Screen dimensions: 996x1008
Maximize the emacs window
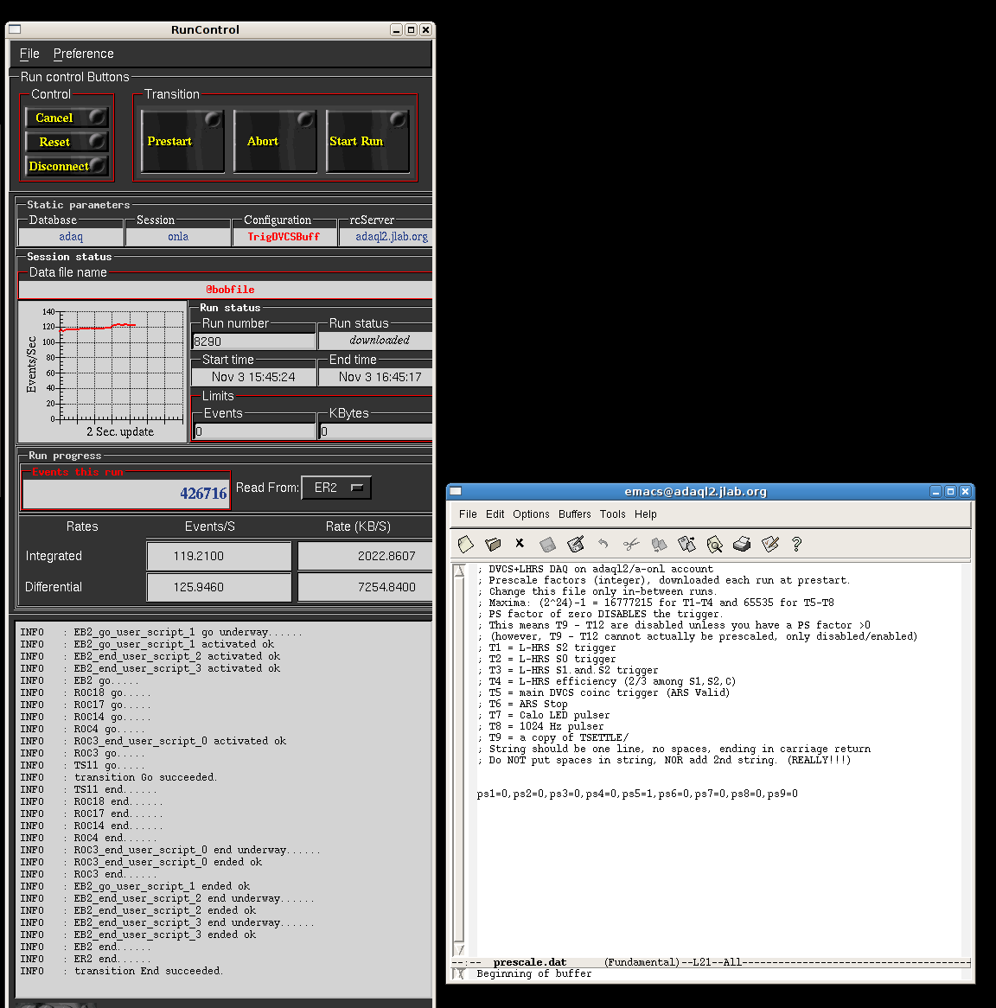coord(950,492)
